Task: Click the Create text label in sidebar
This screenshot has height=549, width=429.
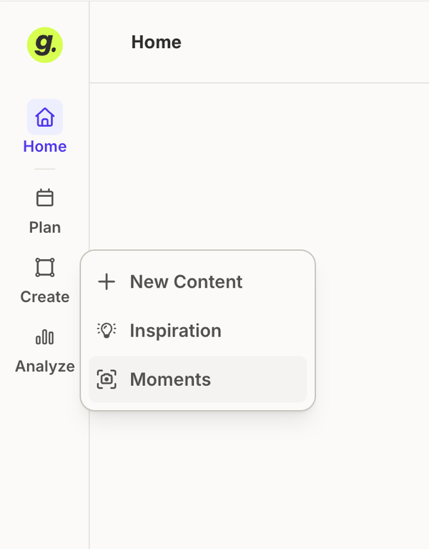Action: (x=45, y=297)
